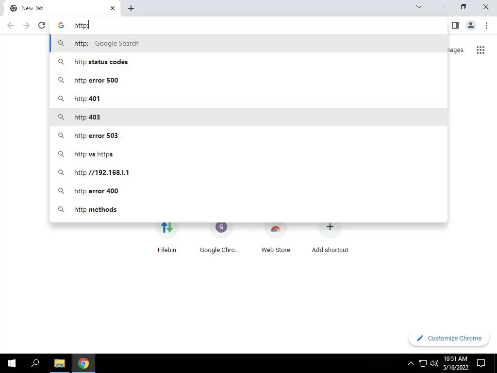Click Chrome icon in taskbar
The height and width of the screenshot is (373, 497).
click(83, 363)
